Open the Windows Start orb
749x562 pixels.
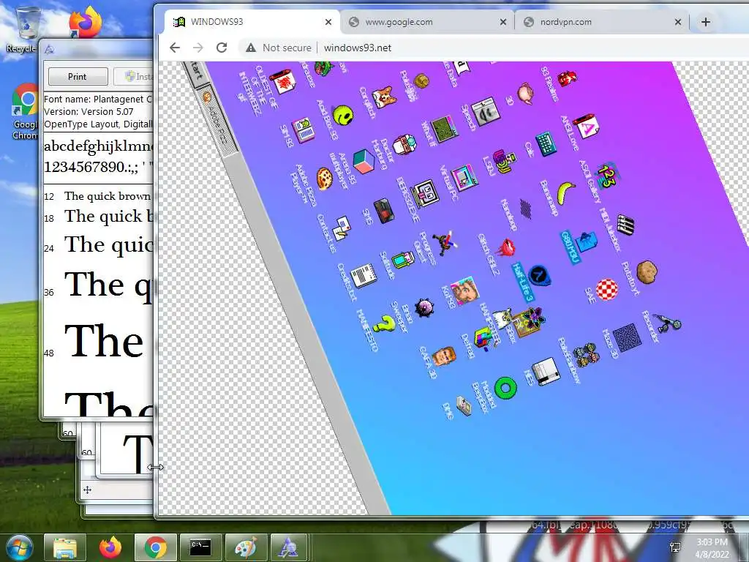[x=20, y=547]
